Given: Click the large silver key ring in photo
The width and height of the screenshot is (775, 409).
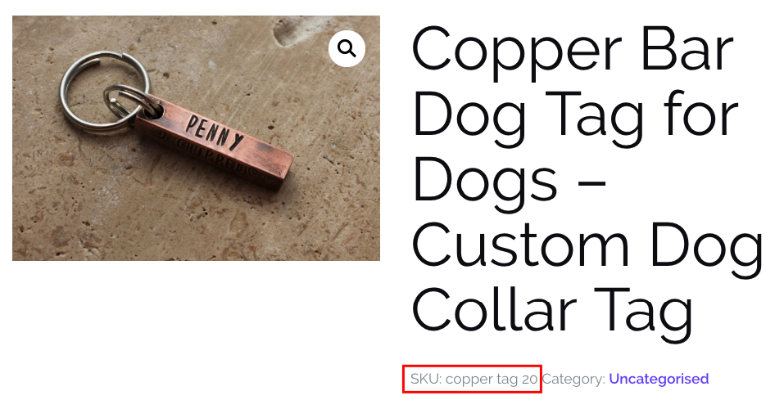Looking at the screenshot, I should coord(105,92).
